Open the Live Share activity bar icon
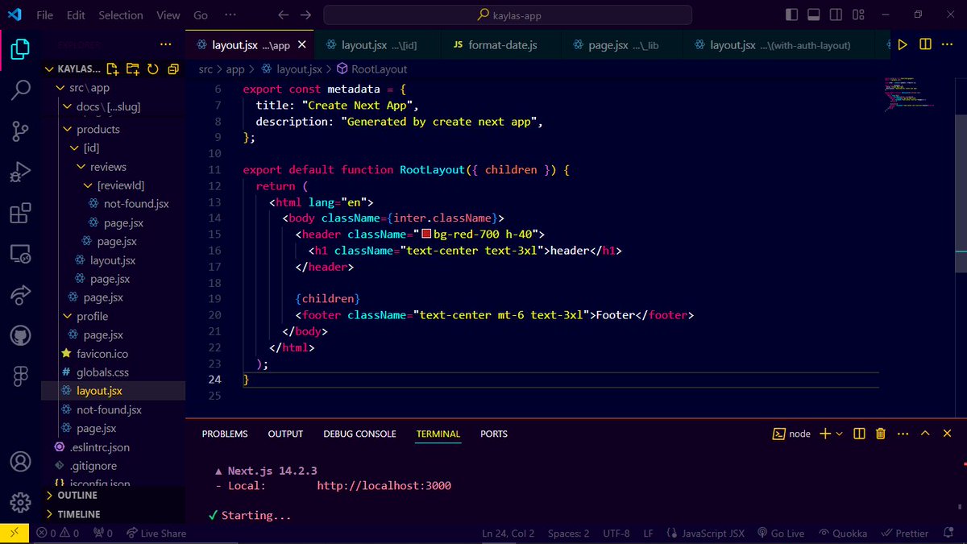 point(20,296)
